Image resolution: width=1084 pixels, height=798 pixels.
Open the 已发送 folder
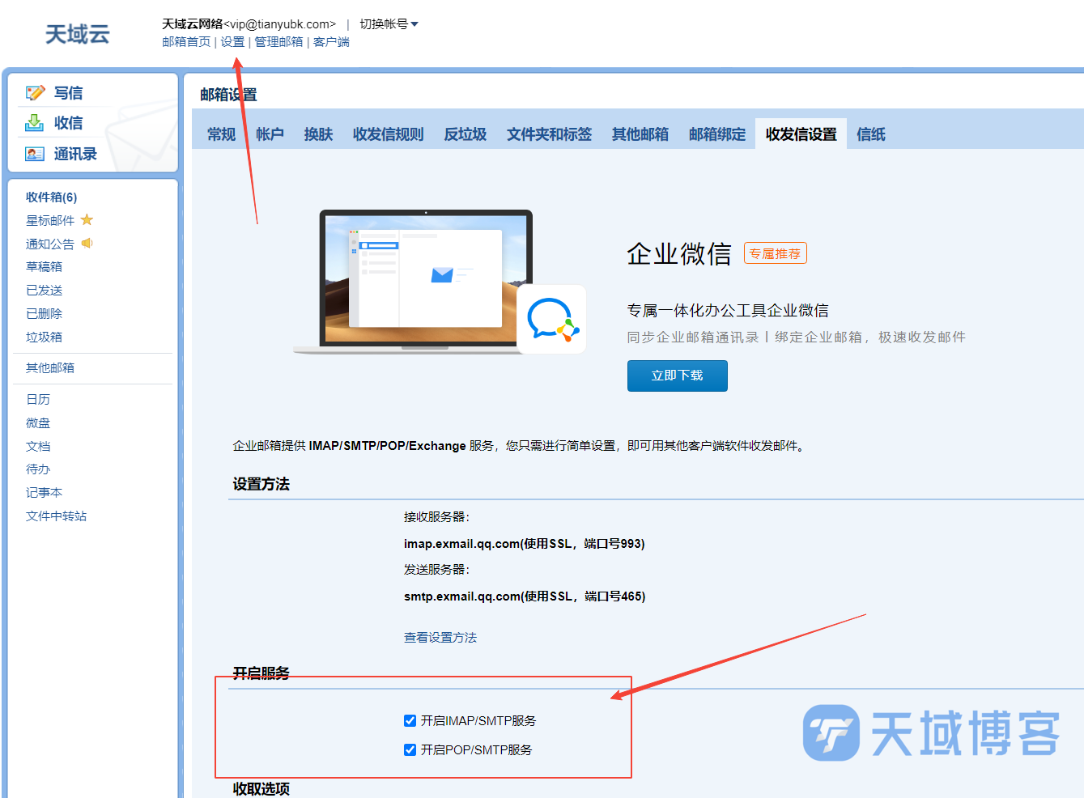(x=44, y=291)
